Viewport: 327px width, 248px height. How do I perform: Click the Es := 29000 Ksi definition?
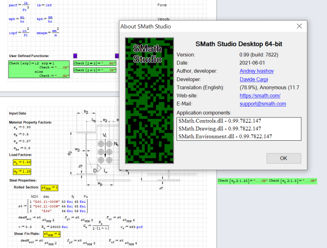pyautogui.click(x=55, y=227)
